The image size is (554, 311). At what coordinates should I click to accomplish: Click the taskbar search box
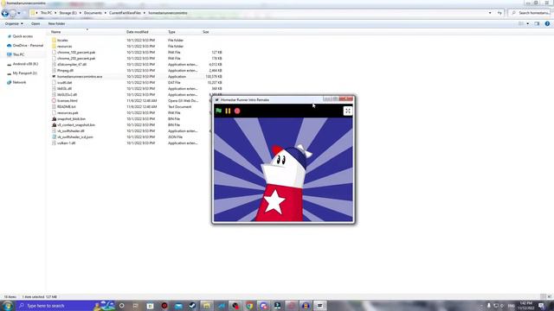66,306
